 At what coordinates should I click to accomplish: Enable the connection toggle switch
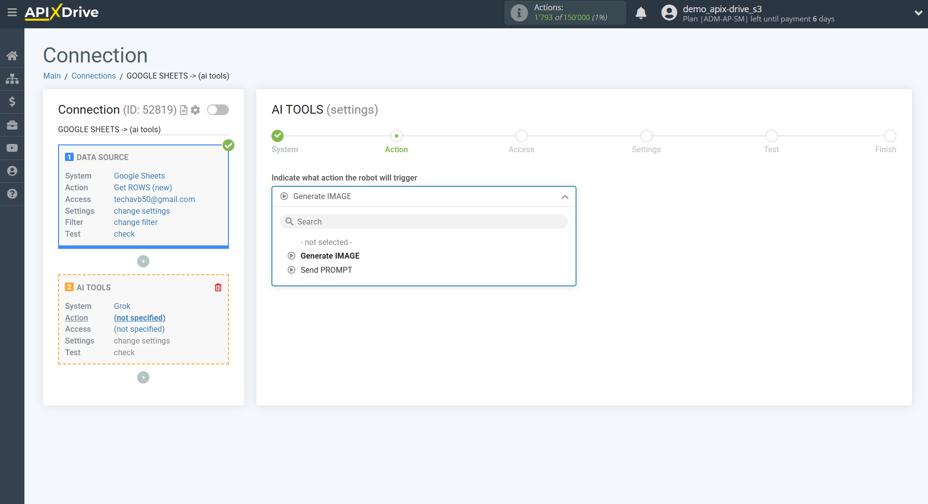218,110
